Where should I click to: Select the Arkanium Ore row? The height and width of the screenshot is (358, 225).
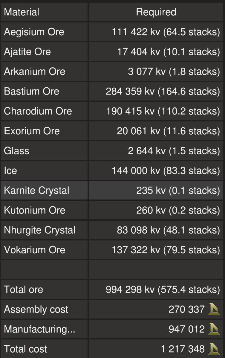click(34, 71)
